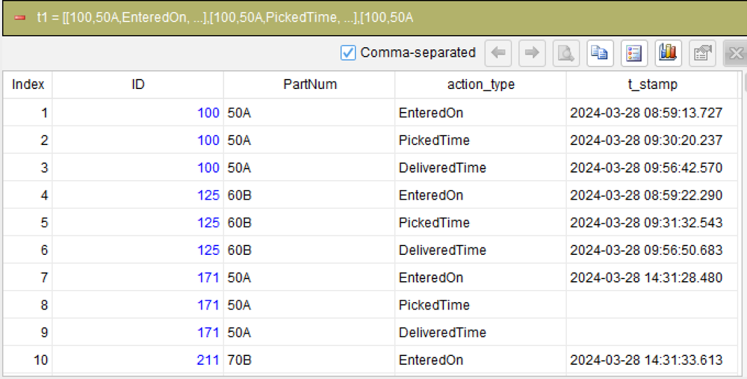Select ID 125 in index row 6
The width and height of the screenshot is (747, 379).
(209, 250)
